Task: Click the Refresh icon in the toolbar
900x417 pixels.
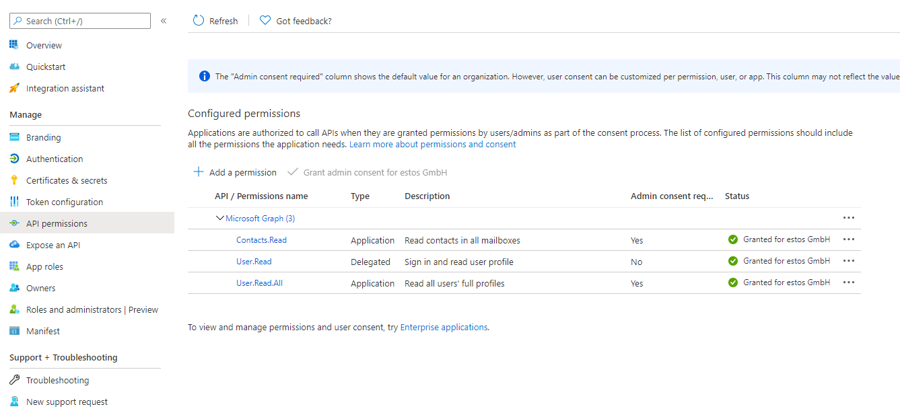Action: pyautogui.click(x=199, y=21)
